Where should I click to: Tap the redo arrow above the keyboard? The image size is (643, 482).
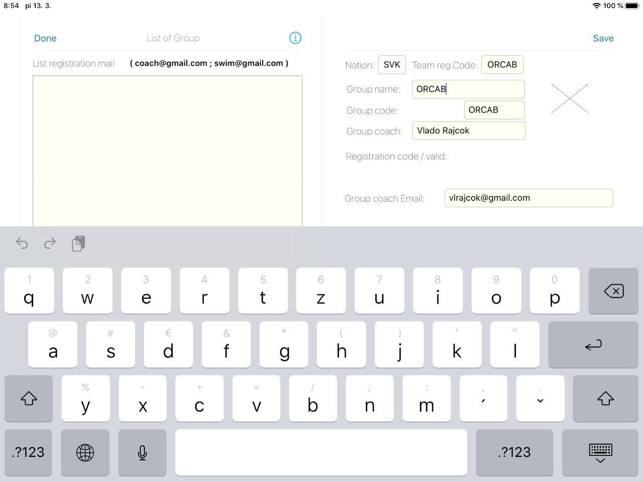(x=50, y=244)
